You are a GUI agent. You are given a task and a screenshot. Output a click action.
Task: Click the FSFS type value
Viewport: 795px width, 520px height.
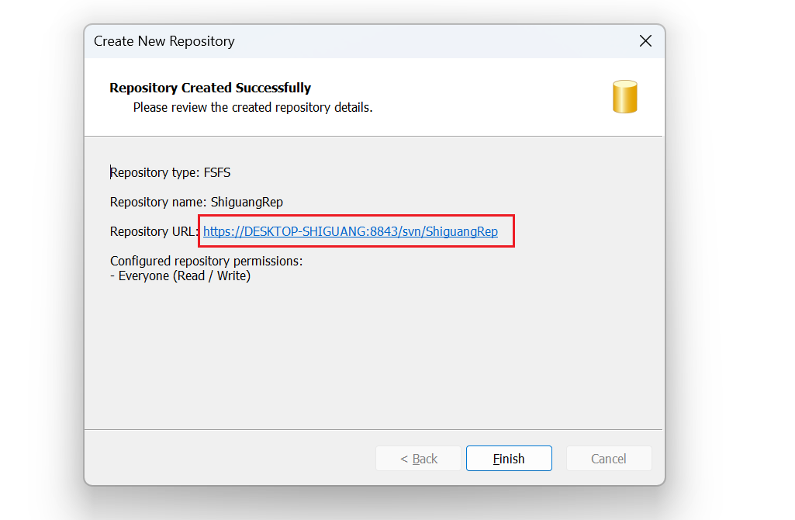click(x=217, y=172)
